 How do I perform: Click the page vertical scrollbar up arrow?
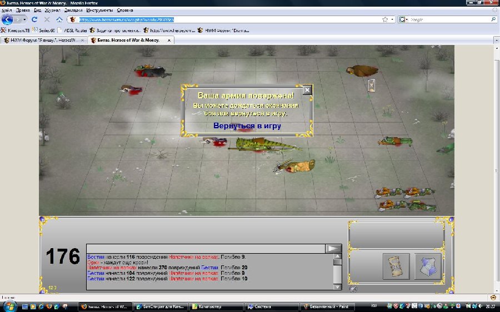click(x=497, y=48)
